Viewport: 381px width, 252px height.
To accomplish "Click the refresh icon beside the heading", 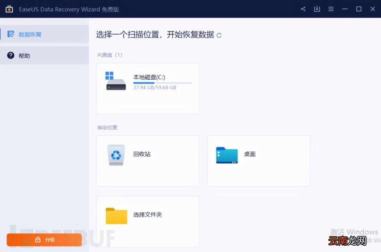I will point(219,35).
